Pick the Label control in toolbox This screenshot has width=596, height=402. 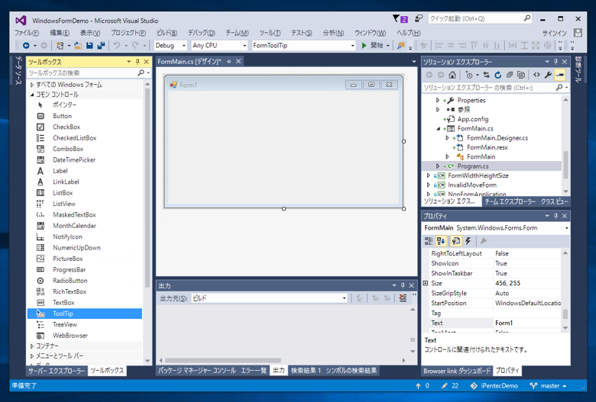coord(84,171)
